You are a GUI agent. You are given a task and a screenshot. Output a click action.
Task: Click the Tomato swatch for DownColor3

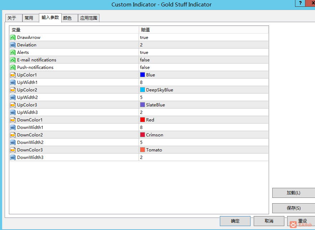point(143,150)
